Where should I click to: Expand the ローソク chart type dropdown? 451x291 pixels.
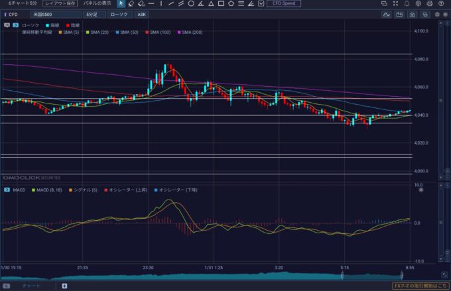point(120,14)
